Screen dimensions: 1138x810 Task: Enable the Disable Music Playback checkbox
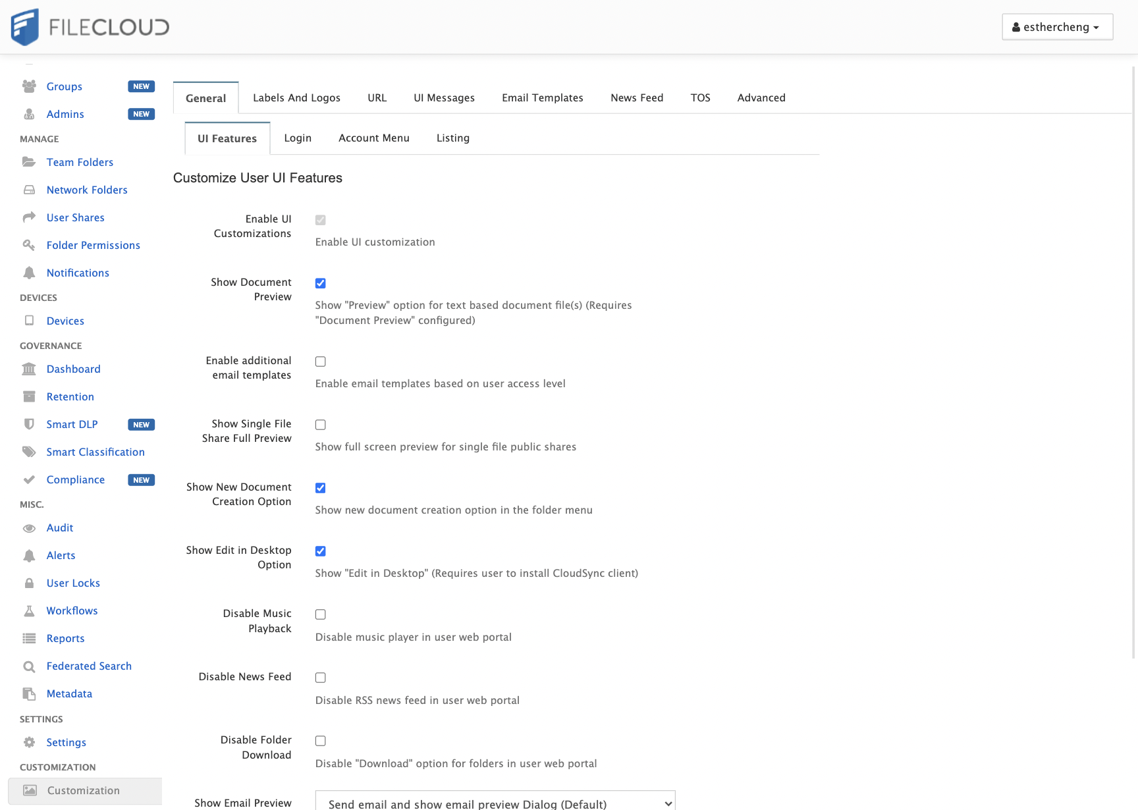pyautogui.click(x=321, y=614)
